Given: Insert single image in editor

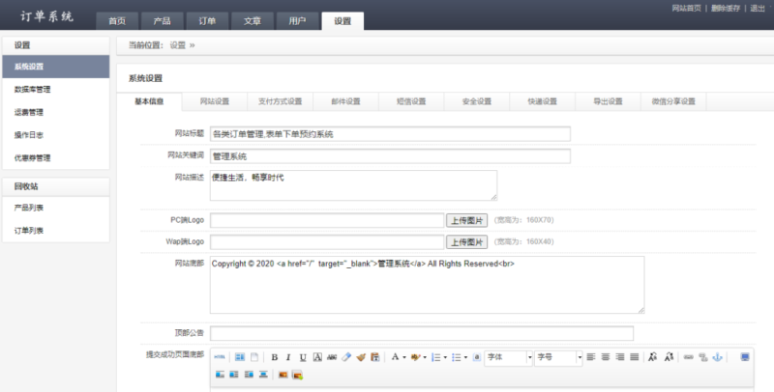Looking at the screenshot, I should (283, 375).
